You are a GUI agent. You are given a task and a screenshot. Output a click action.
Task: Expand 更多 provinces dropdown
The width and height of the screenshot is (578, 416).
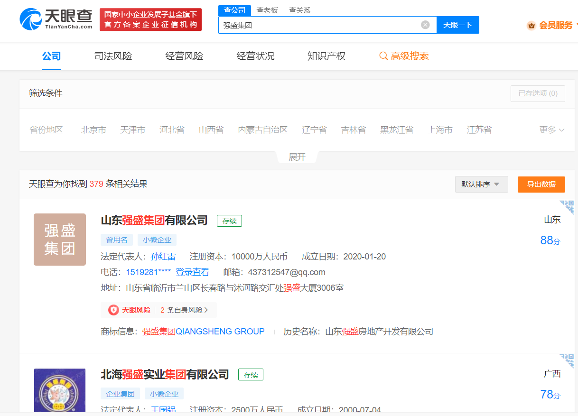(551, 129)
